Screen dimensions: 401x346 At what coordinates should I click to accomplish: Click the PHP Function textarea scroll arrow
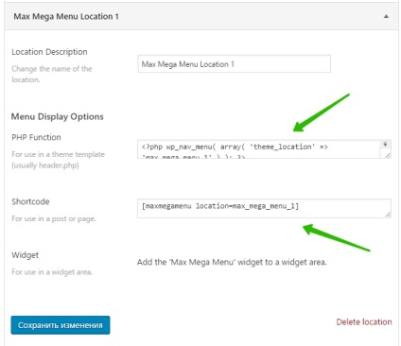pos(385,144)
